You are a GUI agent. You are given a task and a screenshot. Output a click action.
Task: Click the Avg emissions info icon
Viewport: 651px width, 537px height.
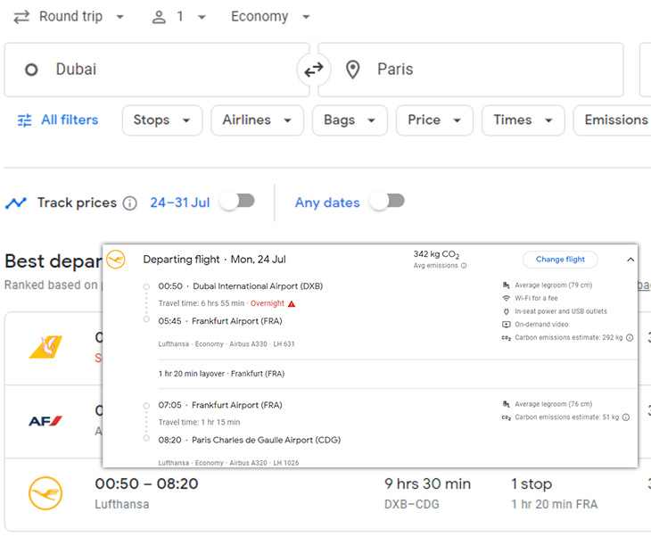tap(464, 266)
